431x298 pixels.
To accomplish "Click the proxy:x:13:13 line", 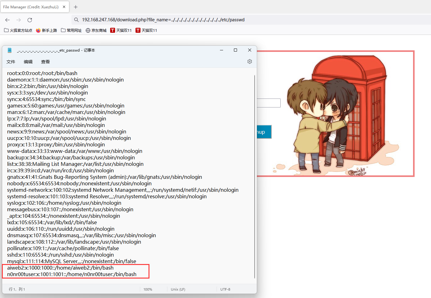I will 56,145.
